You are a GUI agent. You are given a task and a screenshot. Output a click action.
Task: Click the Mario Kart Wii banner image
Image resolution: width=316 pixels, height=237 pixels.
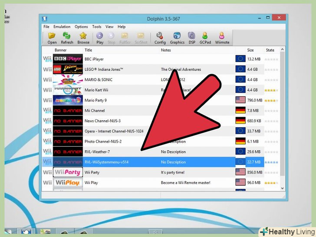(68, 90)
